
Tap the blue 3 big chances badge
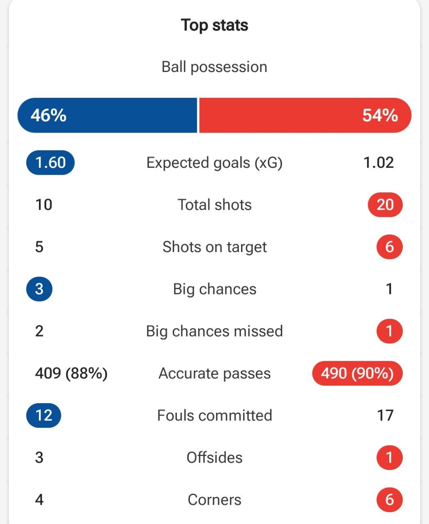(39, 289)
